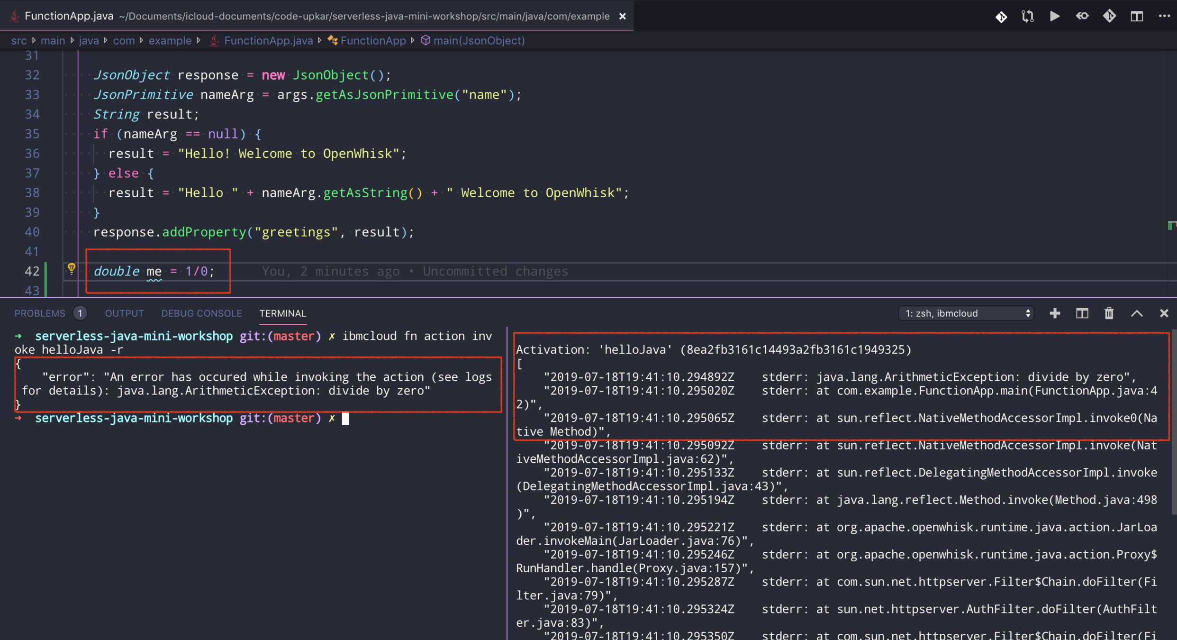The width and height of the screenshot is (1177, 640).
Task: Kill terminal using the trash icon
Action: point(1109,313)
